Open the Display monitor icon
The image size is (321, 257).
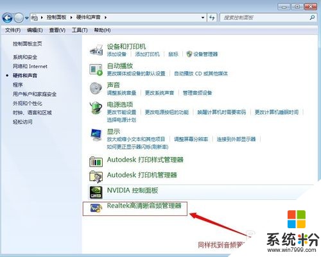click(96, 135)
